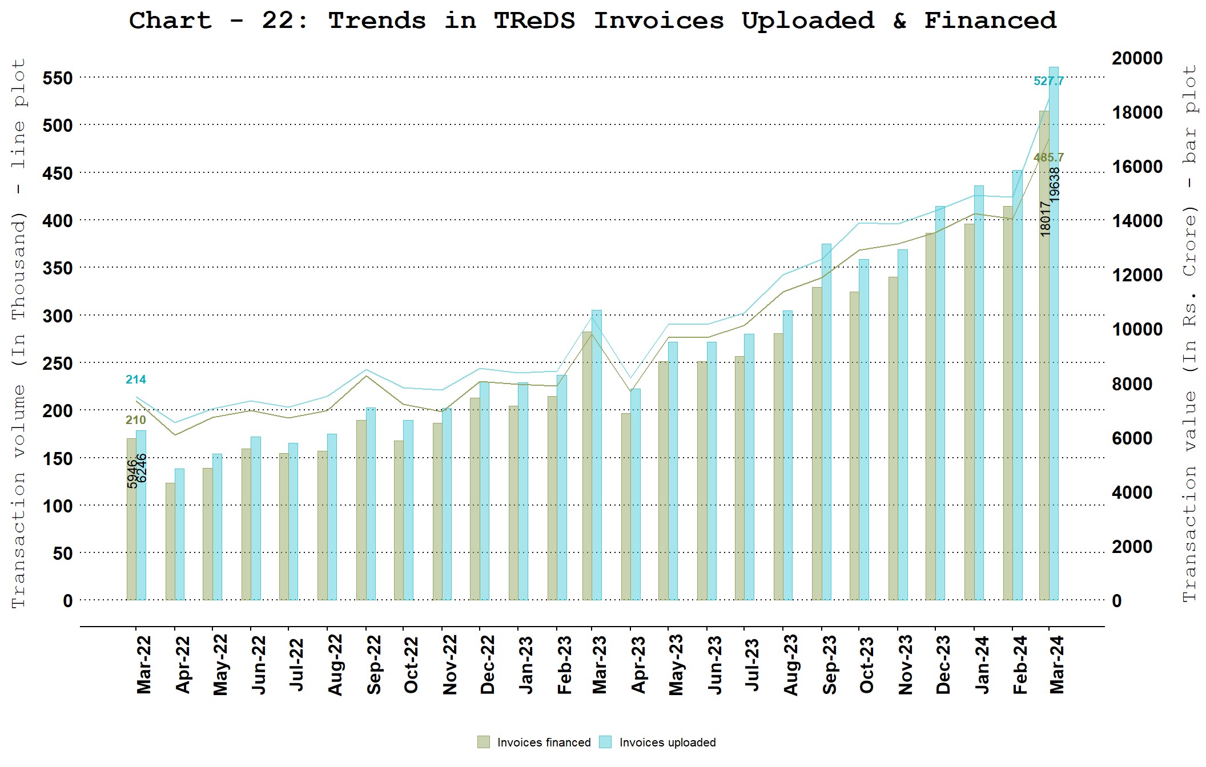Click the Feb-24 x-axis label
1206x767 pixels.
[x=1020, y=665]
